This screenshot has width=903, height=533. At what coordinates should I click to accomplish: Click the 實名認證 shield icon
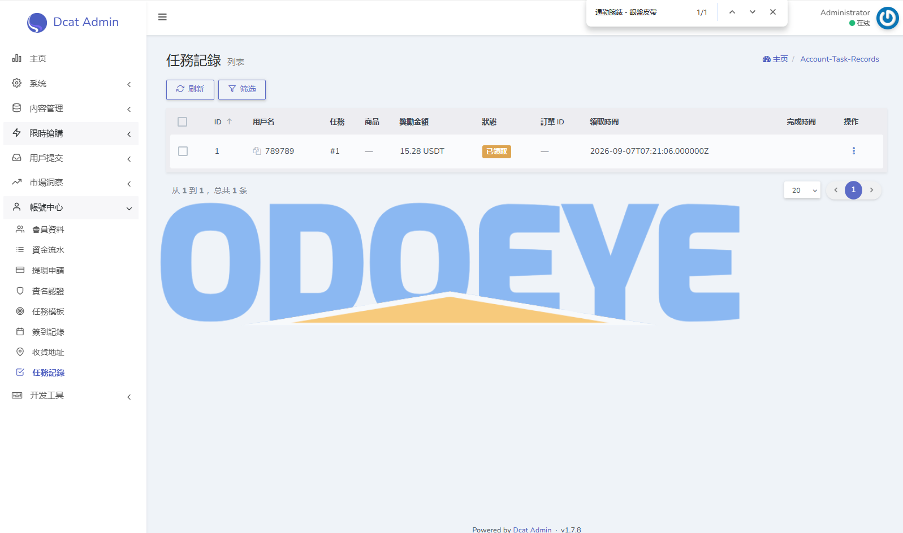[20, 291]
